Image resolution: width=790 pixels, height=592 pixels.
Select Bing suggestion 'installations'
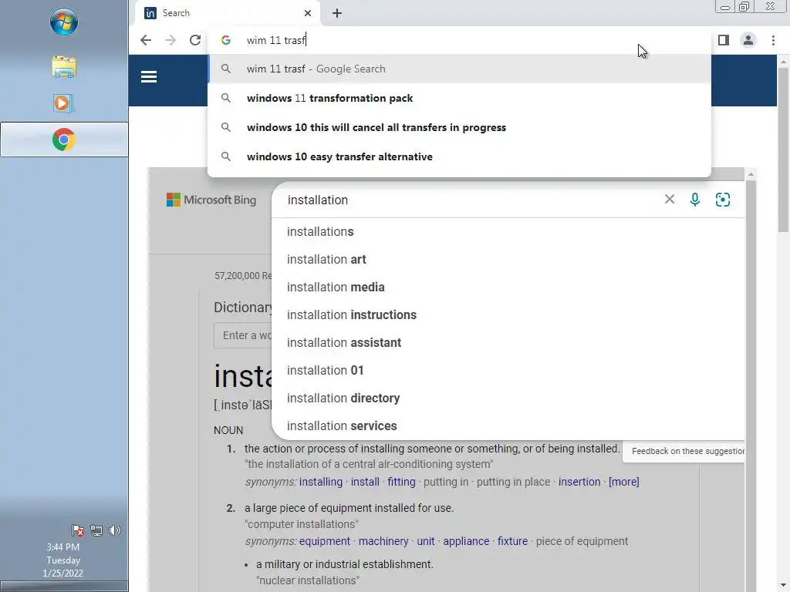click(508, 231)
